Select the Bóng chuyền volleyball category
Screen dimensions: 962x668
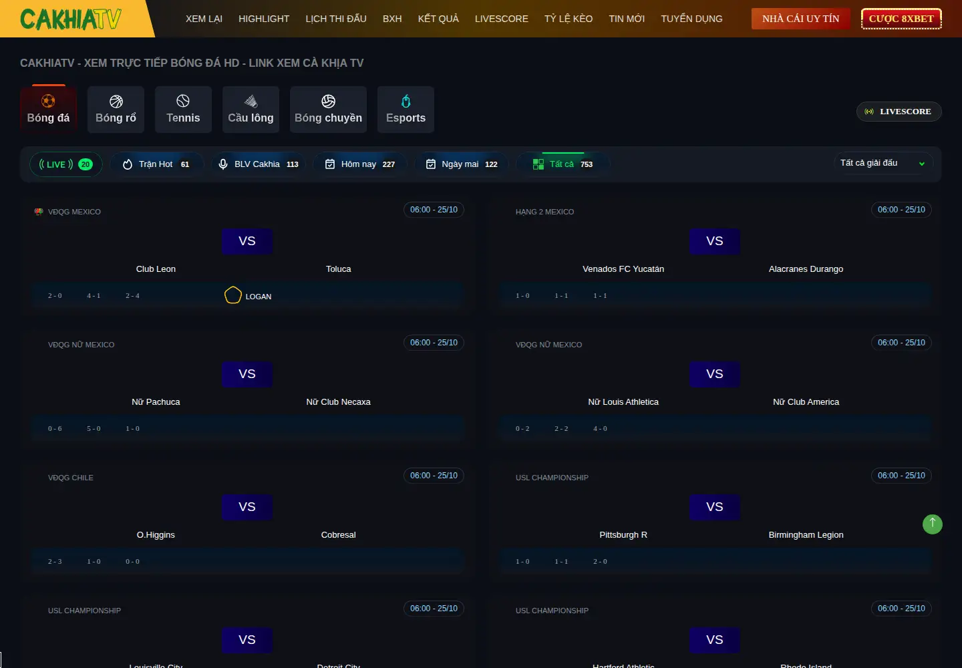[328, 110]
